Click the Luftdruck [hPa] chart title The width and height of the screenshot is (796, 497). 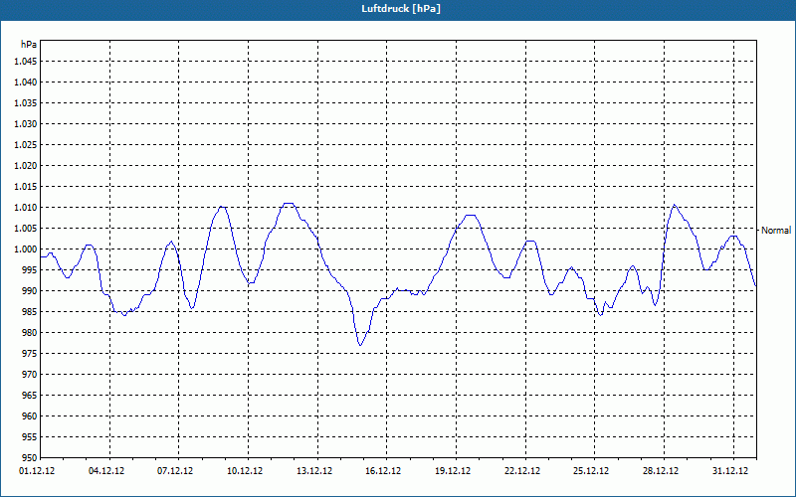tap(401, 9)
